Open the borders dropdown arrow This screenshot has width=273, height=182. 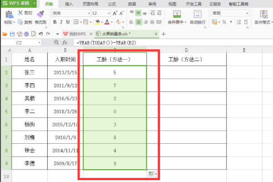81,22
